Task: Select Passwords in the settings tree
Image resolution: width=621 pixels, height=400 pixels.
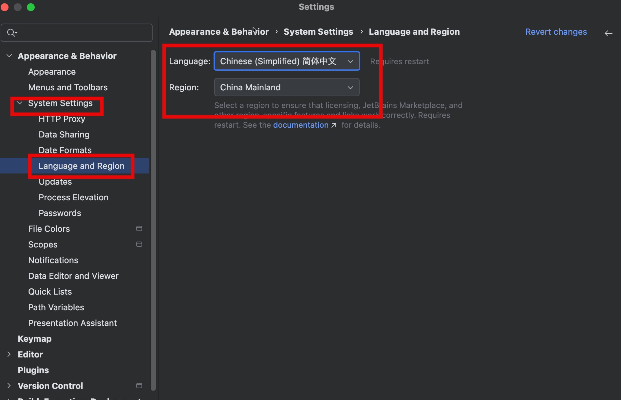Action: pyautogui.click(x=60, y=213)
